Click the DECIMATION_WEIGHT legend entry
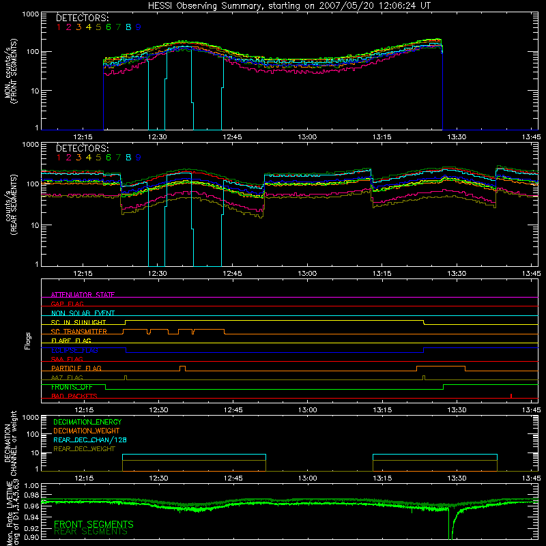 tap(87, 431)
